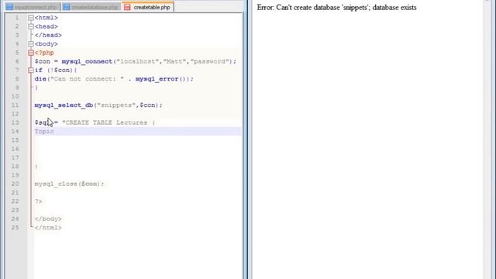Screen dimensions: 496x279
Task: Click the </head> tag on line 3
Action: click(x=48, y=36)
